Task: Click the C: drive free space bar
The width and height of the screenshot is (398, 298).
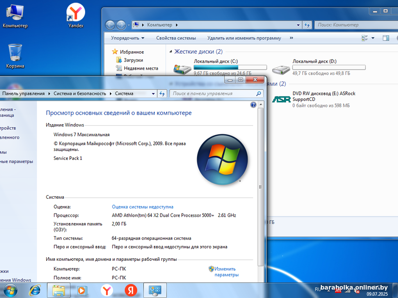Action: [x=230, y=68]
